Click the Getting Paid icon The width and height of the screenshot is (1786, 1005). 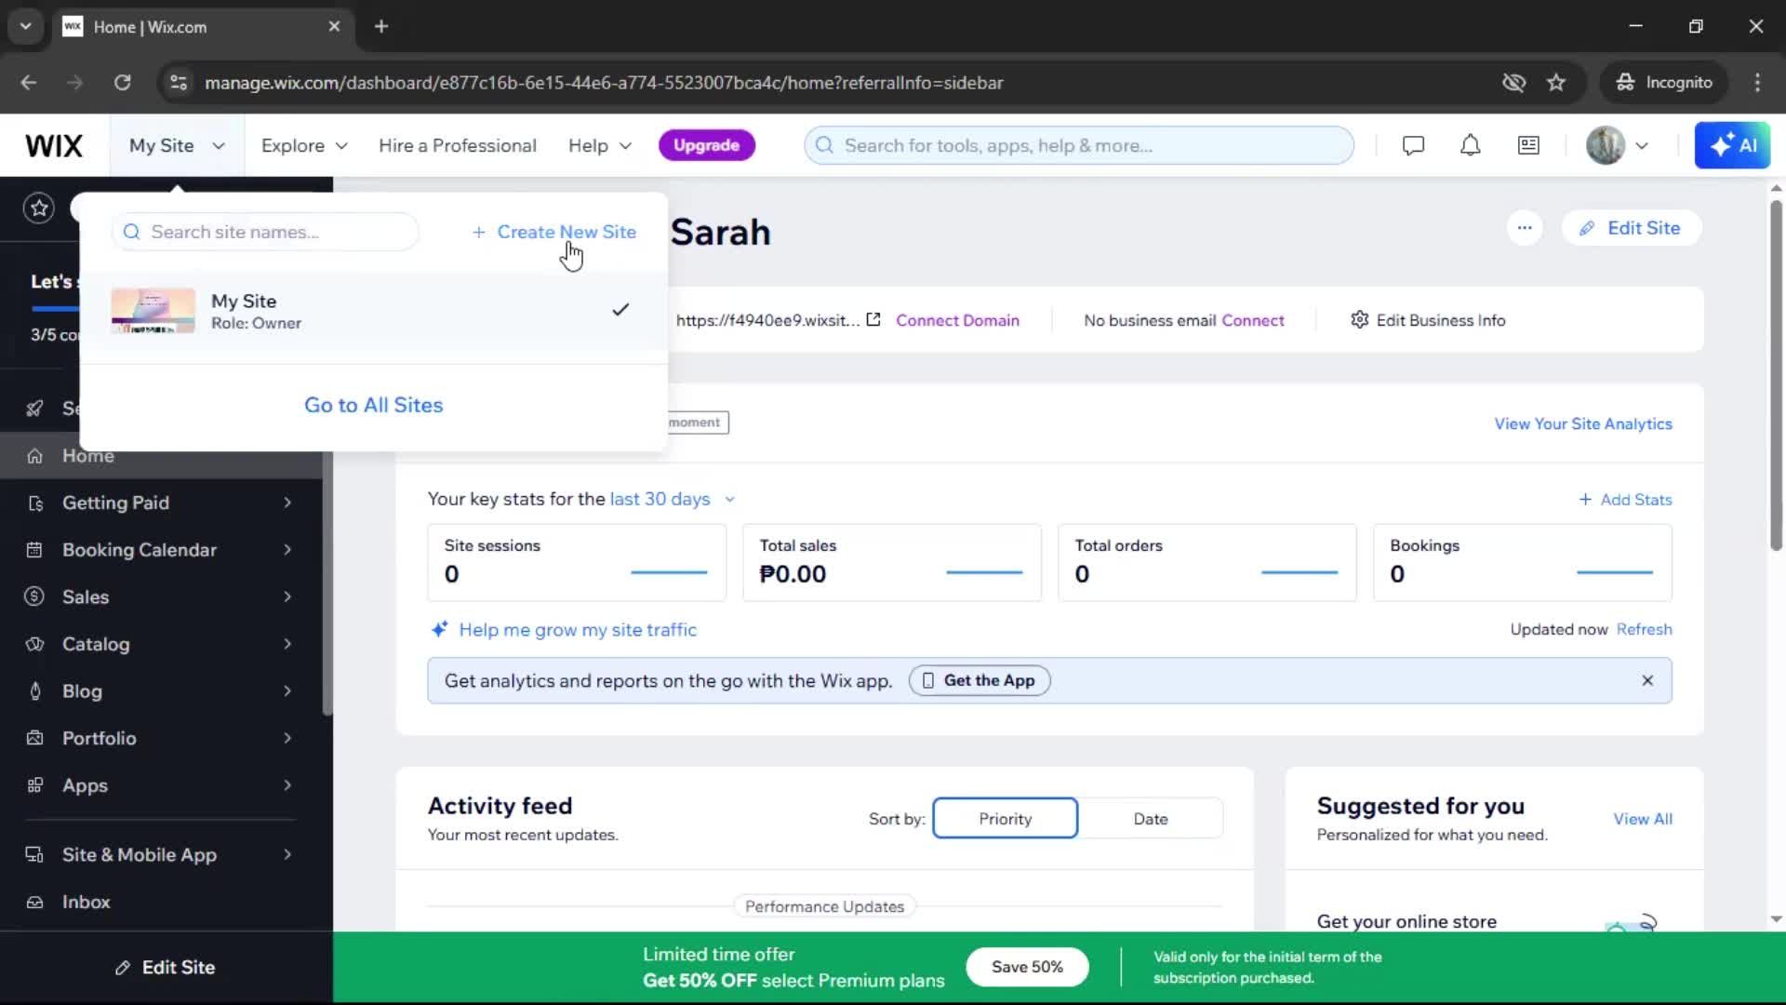coord(35,503)
